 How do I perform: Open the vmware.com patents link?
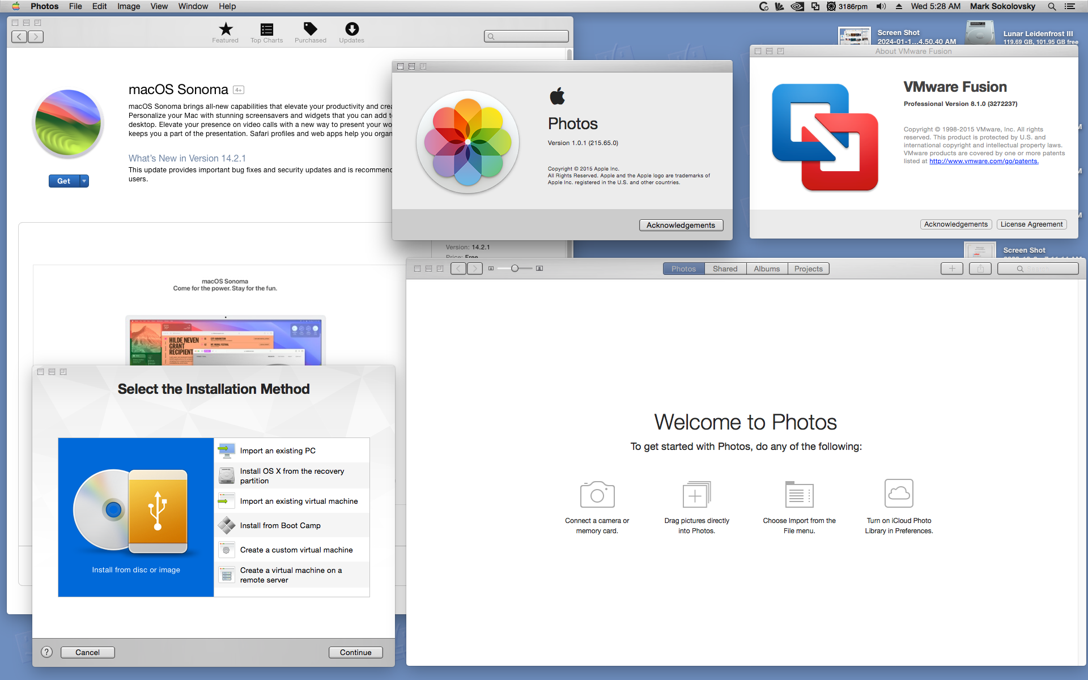click(x=984, y=161)
